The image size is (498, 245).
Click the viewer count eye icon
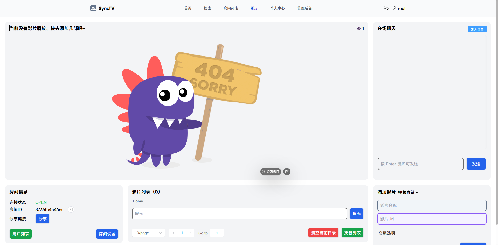[359, 29]
